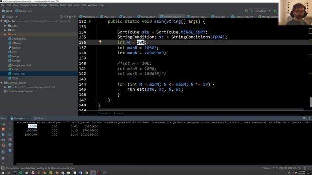Click the Run console horizontal scrollbar

click(x=44, y=164)
